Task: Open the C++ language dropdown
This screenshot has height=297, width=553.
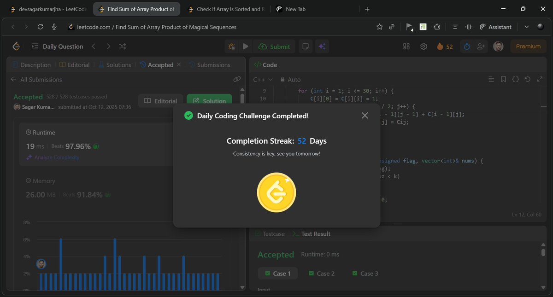Action: click(263, 80)
